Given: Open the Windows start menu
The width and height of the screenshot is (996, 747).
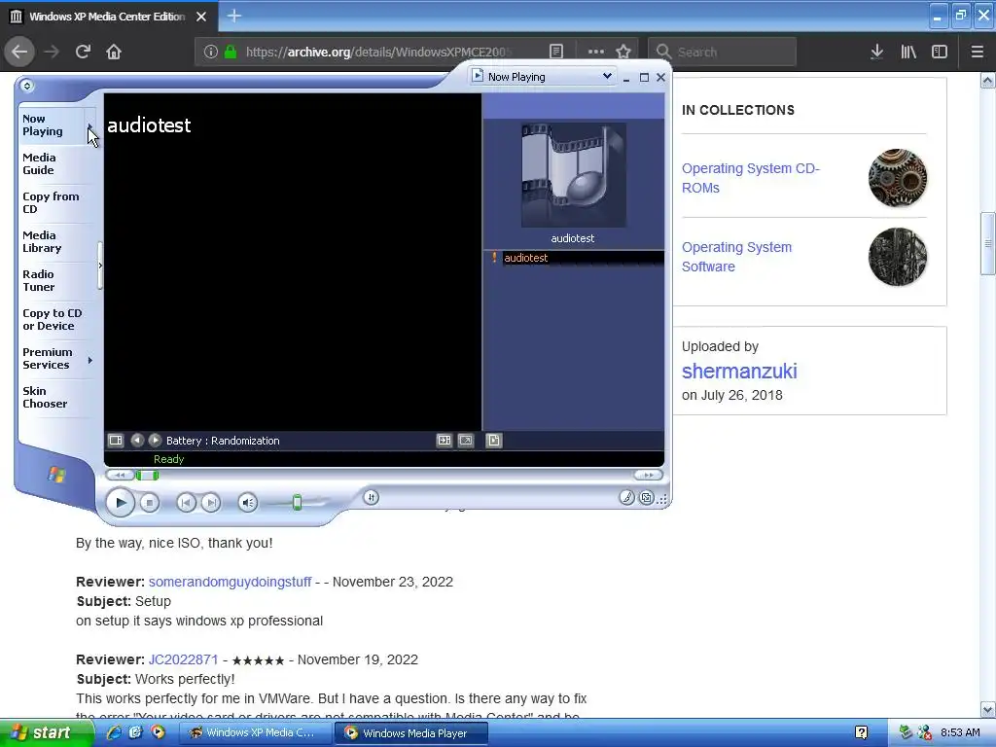Looking at the screenshot, I should [x=46, y=733].
